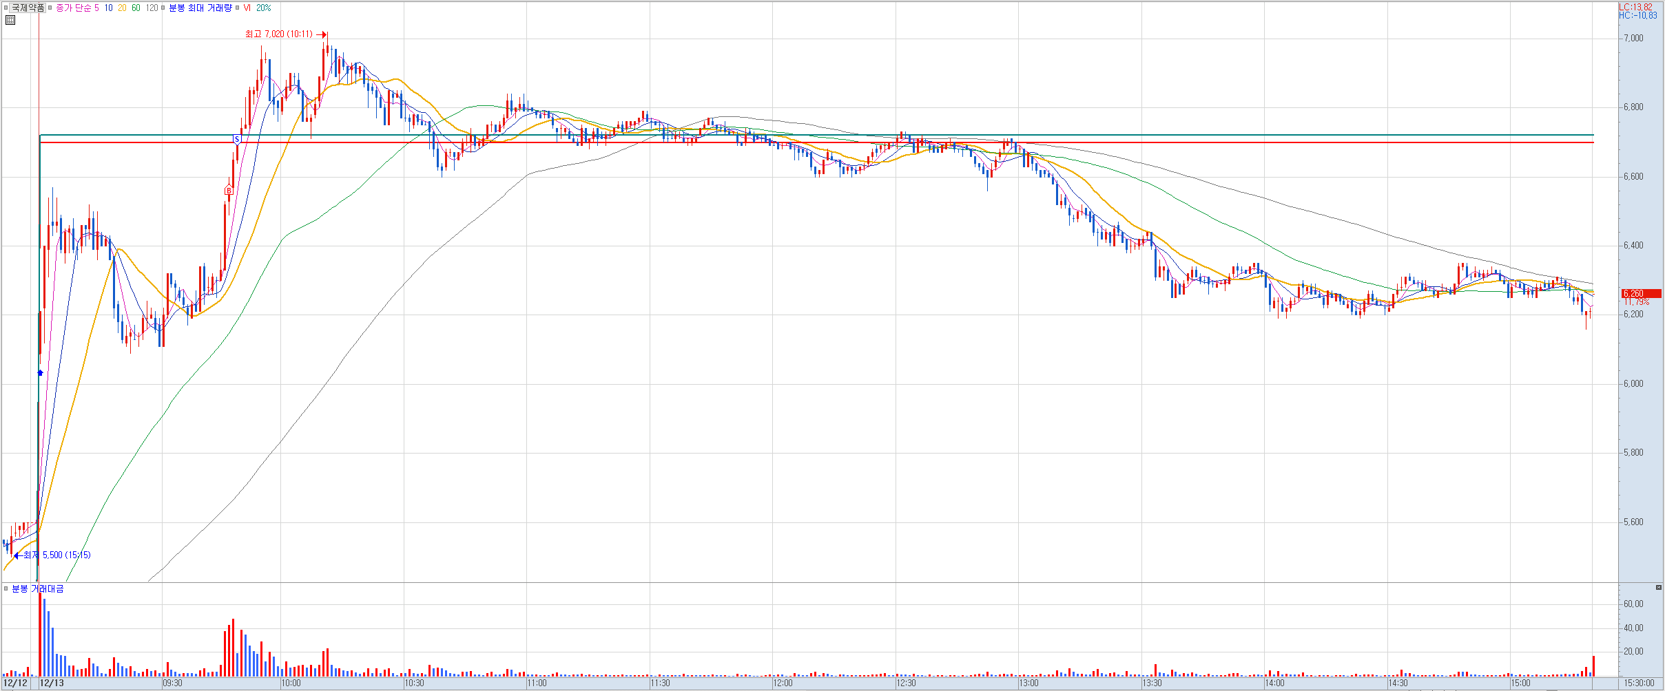Open the data table grid icon
This screenshot has height=691, width=1665.
point(10,20)
